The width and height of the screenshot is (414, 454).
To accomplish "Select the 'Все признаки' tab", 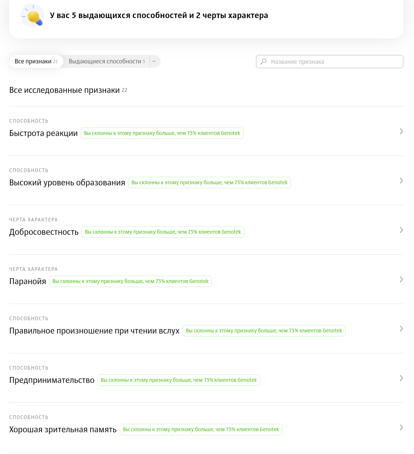I will coord(36,62).
